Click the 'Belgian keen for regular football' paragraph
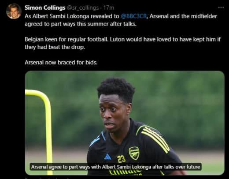This screenshot has width=229, height=179. tap(123, 43)
